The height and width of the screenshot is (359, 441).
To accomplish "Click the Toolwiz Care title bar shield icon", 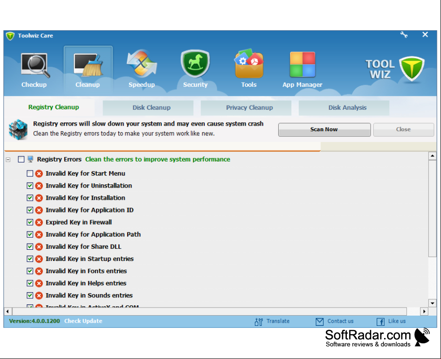I will (10, 36).
